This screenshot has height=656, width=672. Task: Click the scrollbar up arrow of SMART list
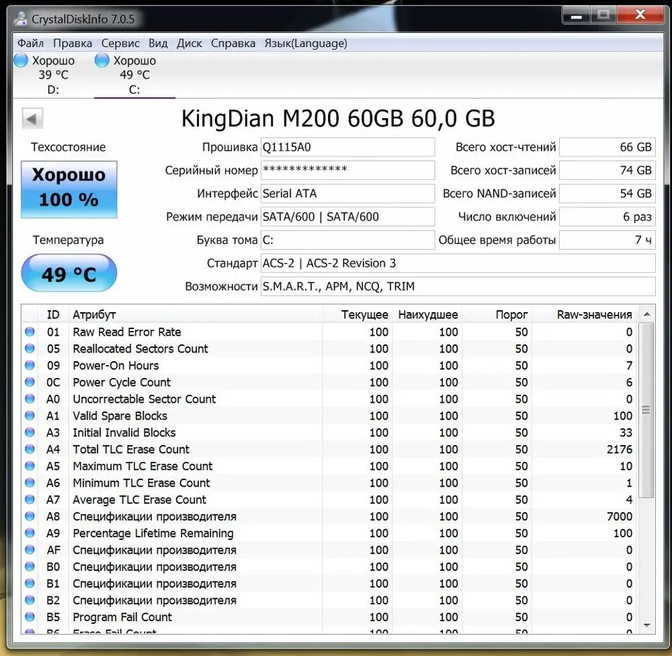(646, 315)
